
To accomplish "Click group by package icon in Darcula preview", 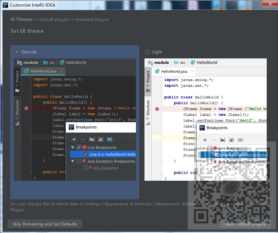I will pyautogui.click(x=92, y=139).
